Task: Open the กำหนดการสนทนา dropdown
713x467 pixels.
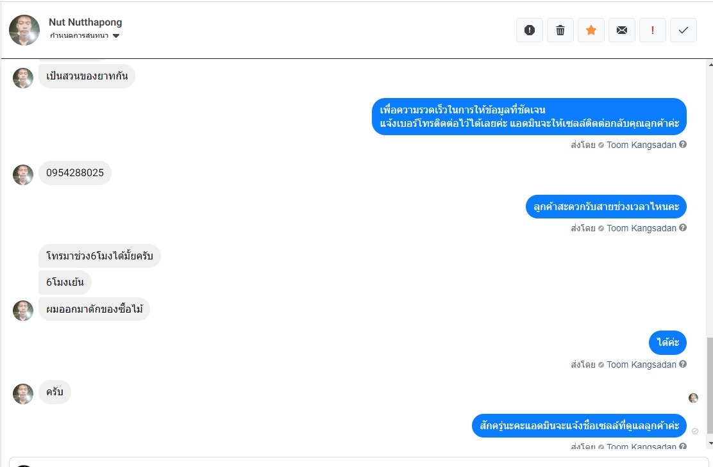Action: click(x=85, y=36)
